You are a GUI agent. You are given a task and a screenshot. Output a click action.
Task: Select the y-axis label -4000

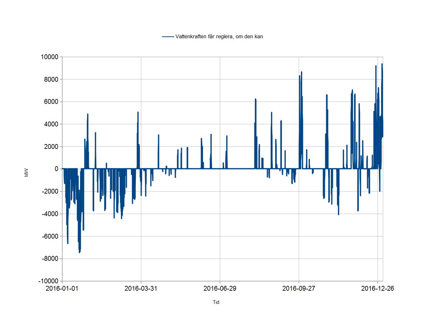(50, 214)
